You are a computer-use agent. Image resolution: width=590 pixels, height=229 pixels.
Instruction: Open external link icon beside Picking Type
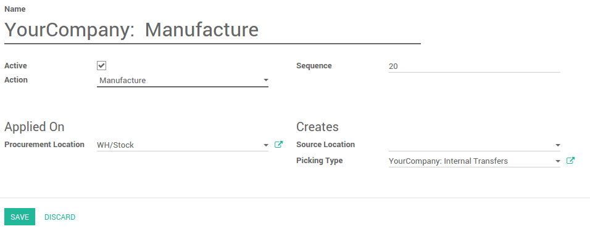click(x=570, y=161)
